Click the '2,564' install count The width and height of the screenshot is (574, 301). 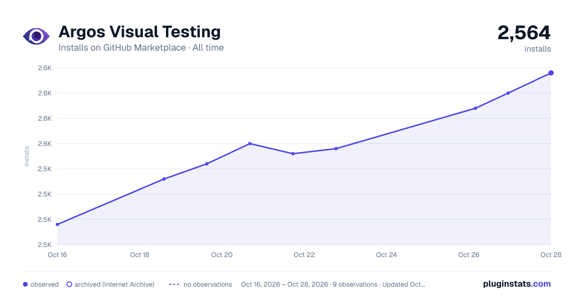(x=524, y=32)
